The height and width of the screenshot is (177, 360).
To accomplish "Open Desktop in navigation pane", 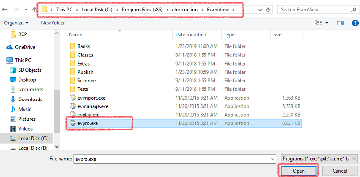I will tap(23, 80).
